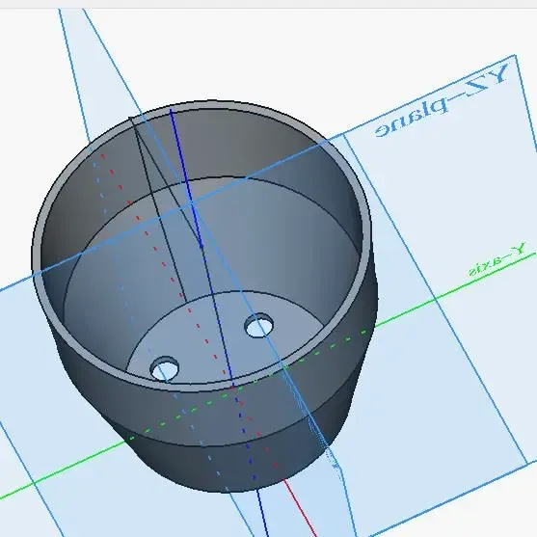Image resolution: width=537 pixels, height=537 pixels.
Task: Select the mirrored Y-axis label
Action: tap(497, 259)
